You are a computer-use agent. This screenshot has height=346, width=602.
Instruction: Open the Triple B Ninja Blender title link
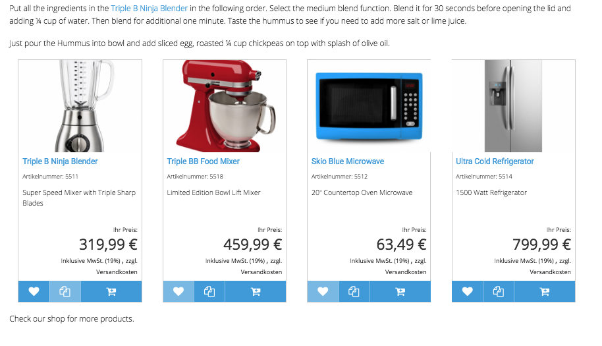[x=60, y=161]
